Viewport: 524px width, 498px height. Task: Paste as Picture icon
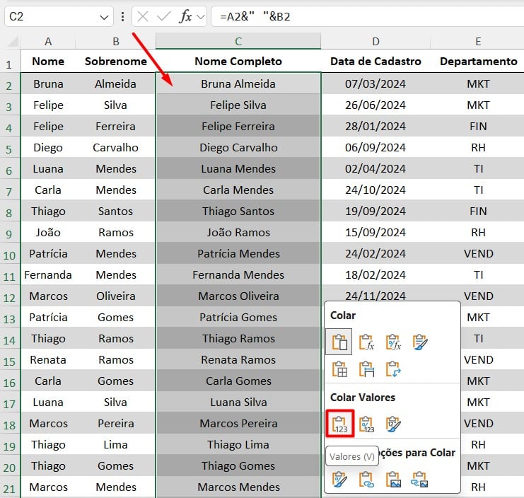pyautogui.click(x=393, y=480)
